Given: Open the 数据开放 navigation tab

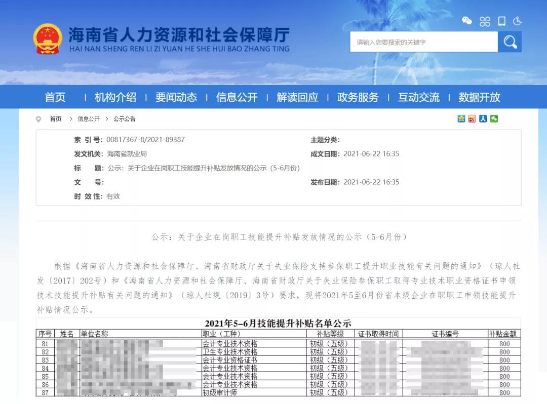Looking at the screenshot, I should pyautogui.click(x=478, y=98).
